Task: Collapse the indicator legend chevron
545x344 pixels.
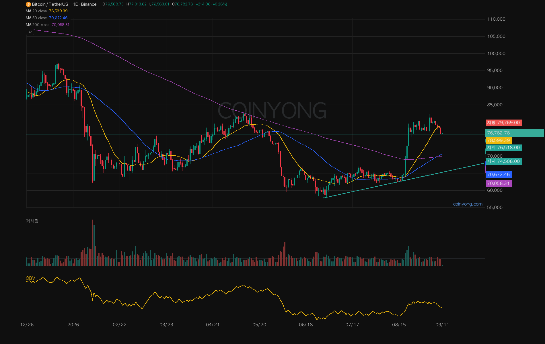Action: (30, 32)
